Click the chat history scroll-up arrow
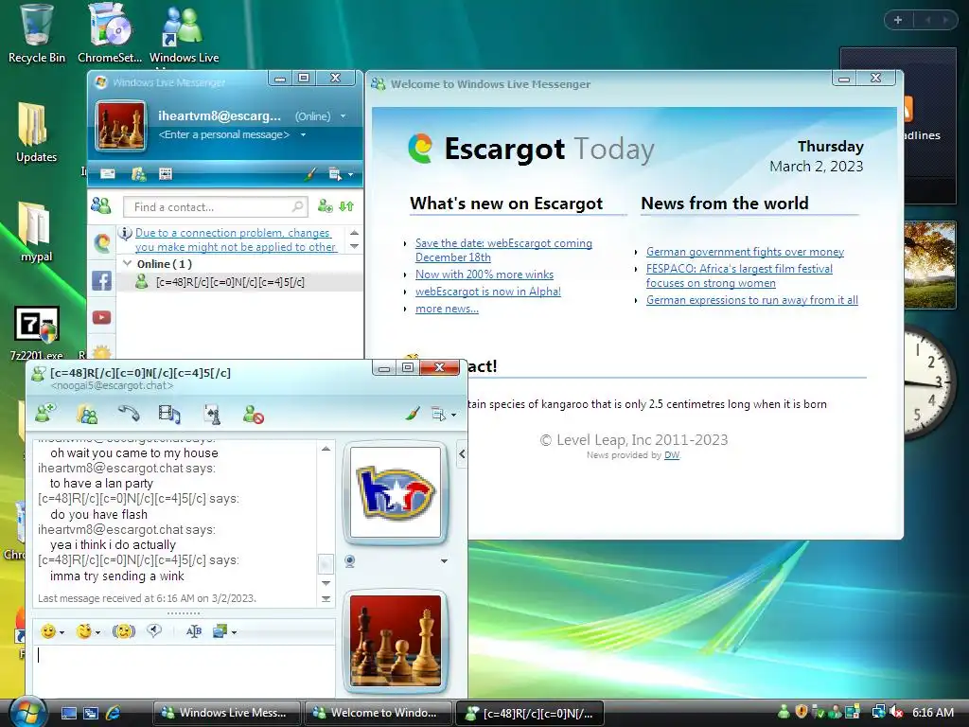This screenshot has height=727, width=969. pyautogui.click(x=326, y=449)
